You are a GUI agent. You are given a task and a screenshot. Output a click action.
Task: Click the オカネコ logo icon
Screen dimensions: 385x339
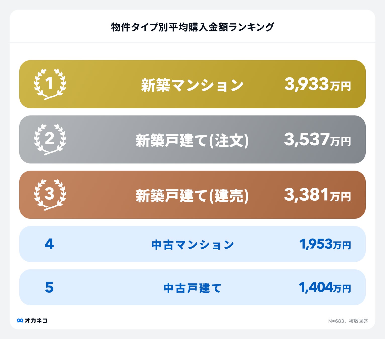click(20, 321)
